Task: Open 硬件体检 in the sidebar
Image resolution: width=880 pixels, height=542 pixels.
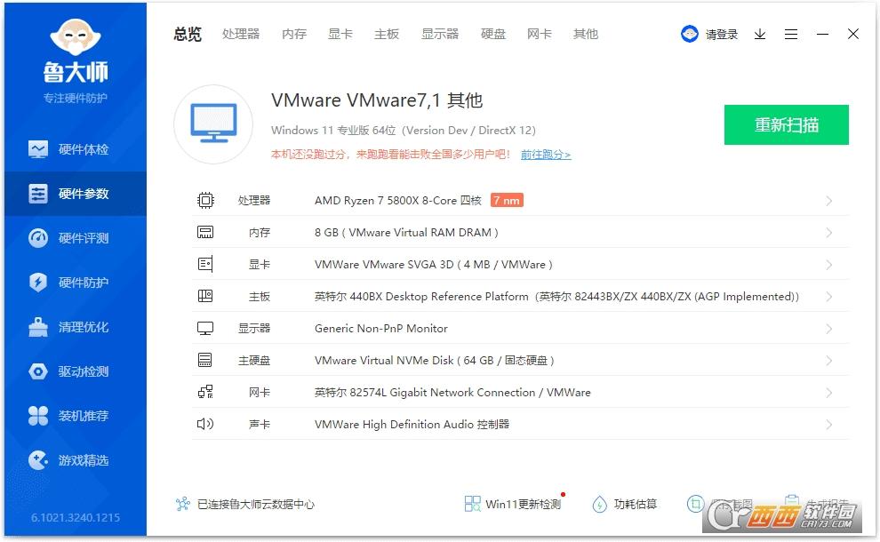Action: [76, 149]
